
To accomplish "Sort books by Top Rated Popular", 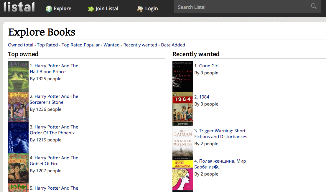I will click(80, 45).
